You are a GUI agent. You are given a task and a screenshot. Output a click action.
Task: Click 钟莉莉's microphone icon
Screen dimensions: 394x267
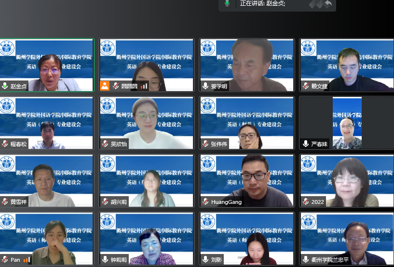coord(105,259)
